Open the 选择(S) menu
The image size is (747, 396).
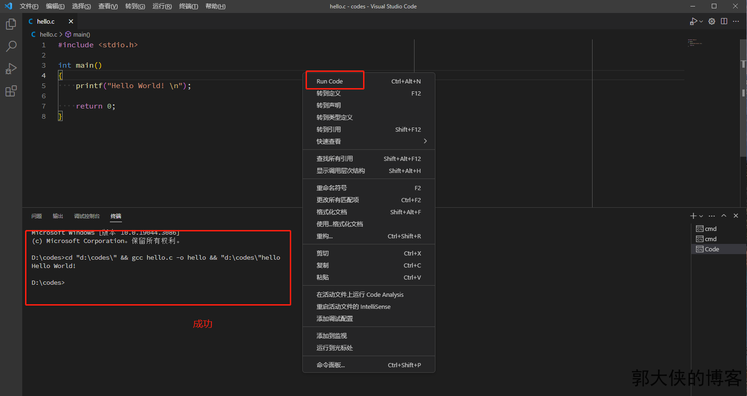click(x=82, y=6)
